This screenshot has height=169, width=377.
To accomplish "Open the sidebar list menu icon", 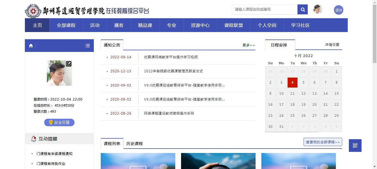I will coord(87,46).
